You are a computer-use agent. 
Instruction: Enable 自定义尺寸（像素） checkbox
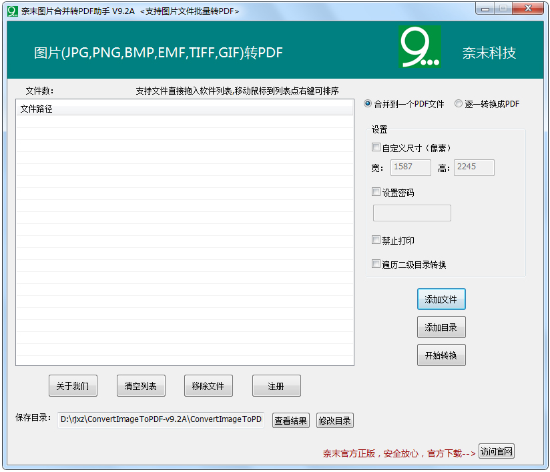click(376, 147)
